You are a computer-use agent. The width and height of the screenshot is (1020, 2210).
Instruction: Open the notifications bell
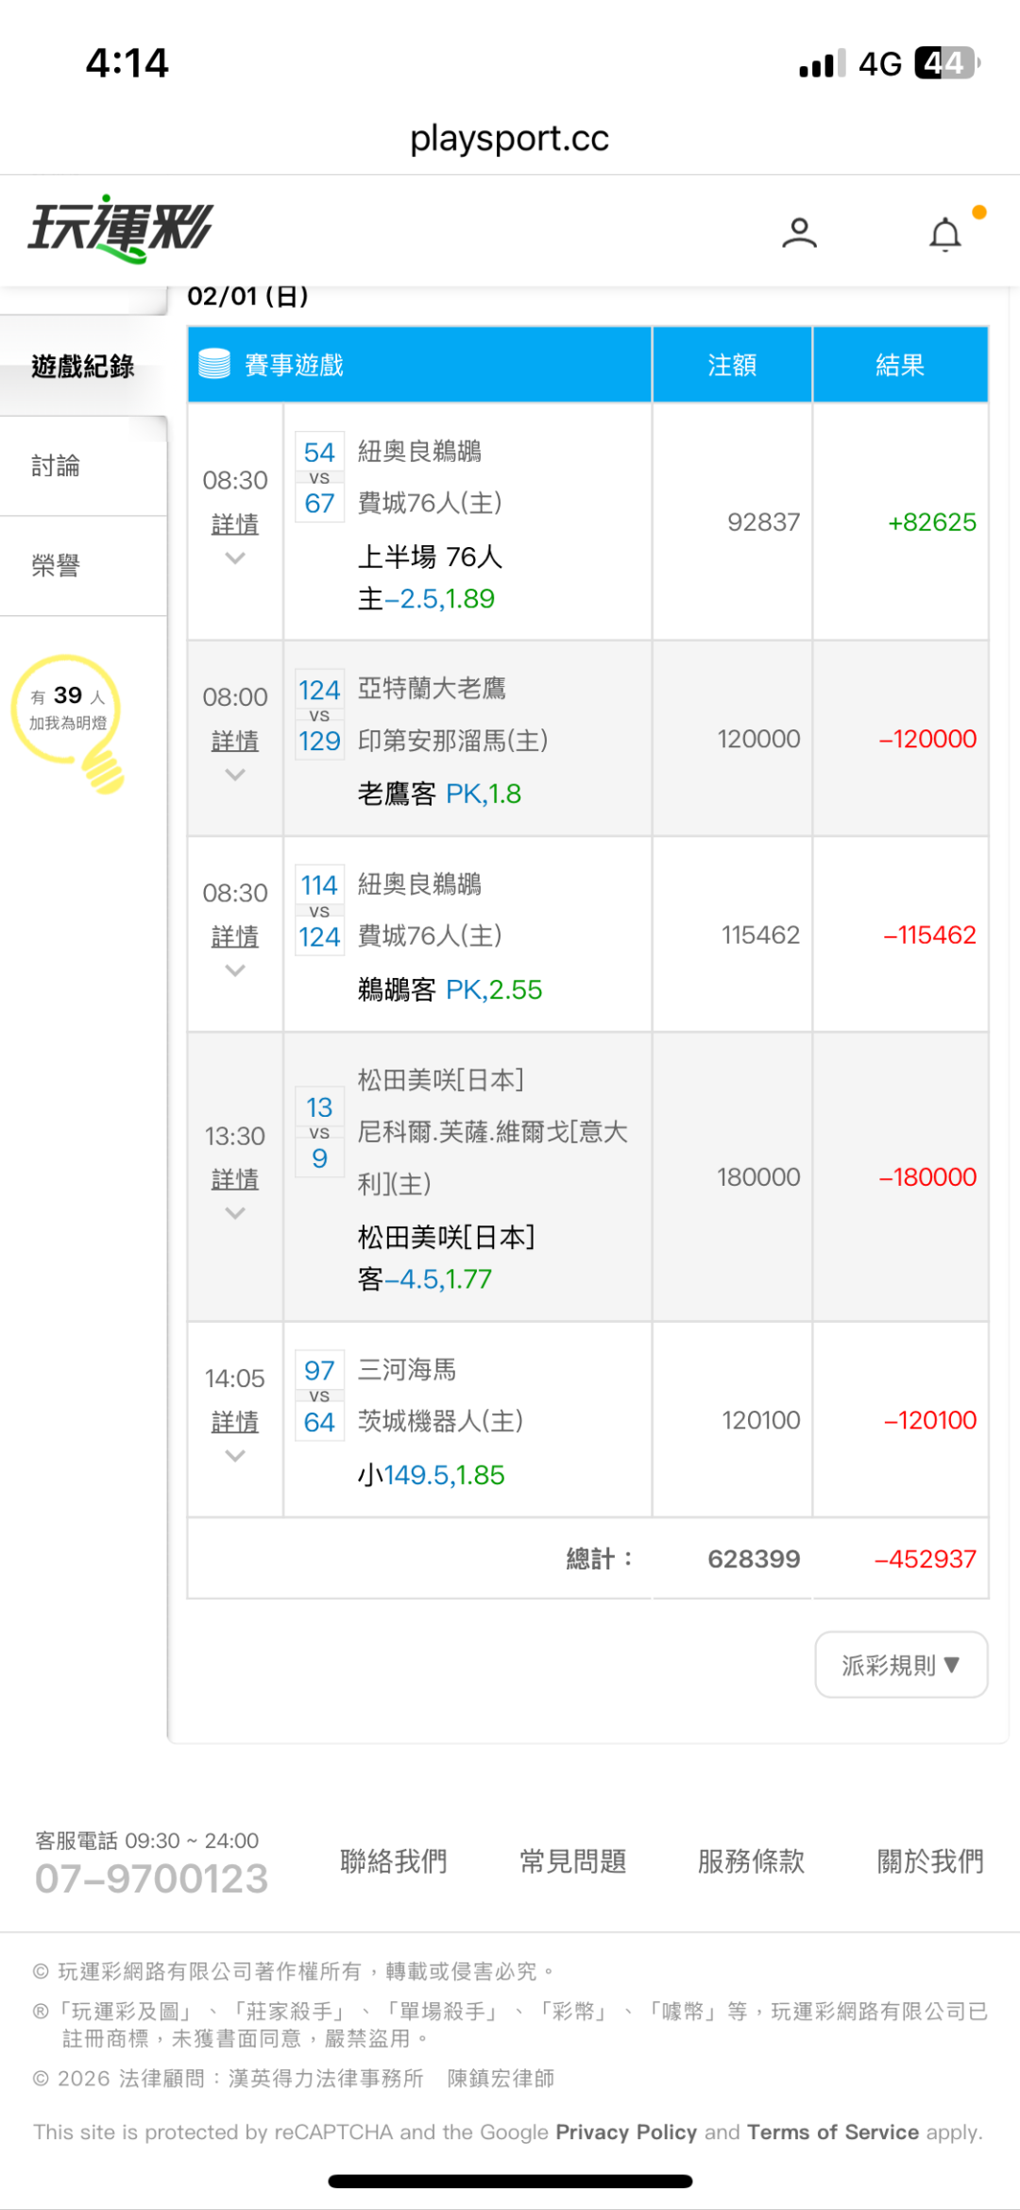coord(945,234)
